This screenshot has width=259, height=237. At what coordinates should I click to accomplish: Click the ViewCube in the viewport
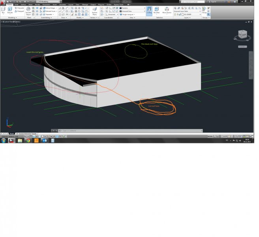pyautogui.click(x=242, y=36)
